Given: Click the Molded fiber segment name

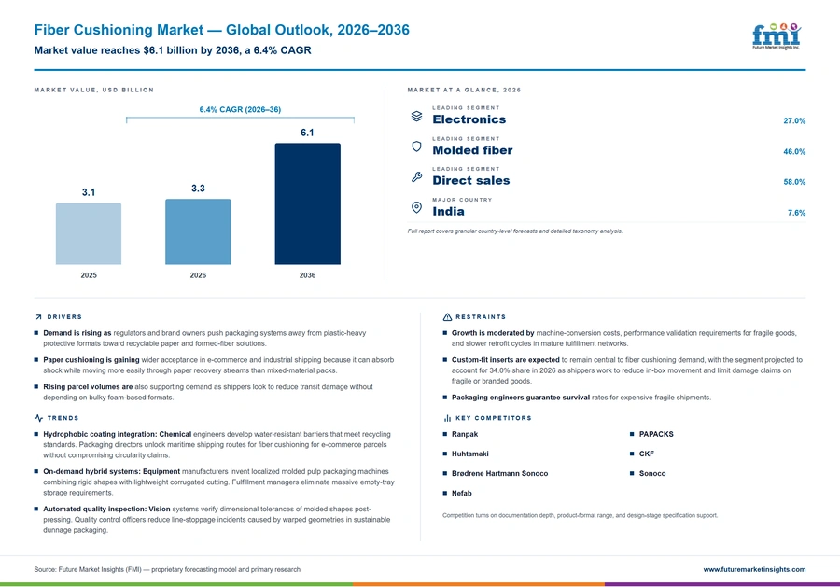Looking at the screenshot, I should tap(472, 150).
